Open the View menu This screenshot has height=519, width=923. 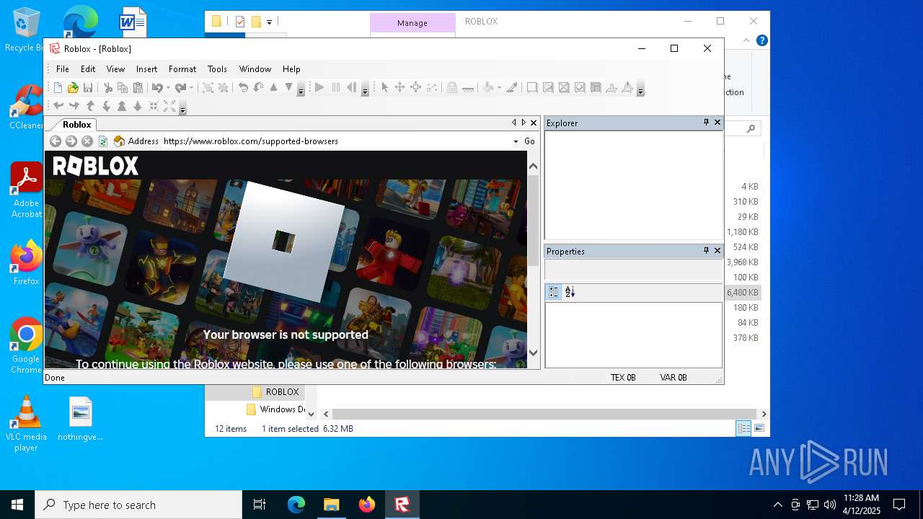[x=115, y=69]
